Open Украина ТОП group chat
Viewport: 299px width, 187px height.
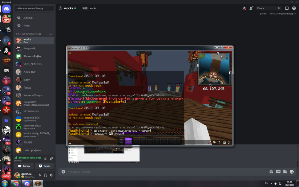(x=34, y=119)
